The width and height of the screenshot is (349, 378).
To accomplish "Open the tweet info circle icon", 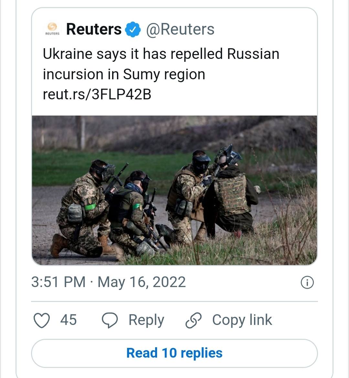I will click(x=307, y=282).
